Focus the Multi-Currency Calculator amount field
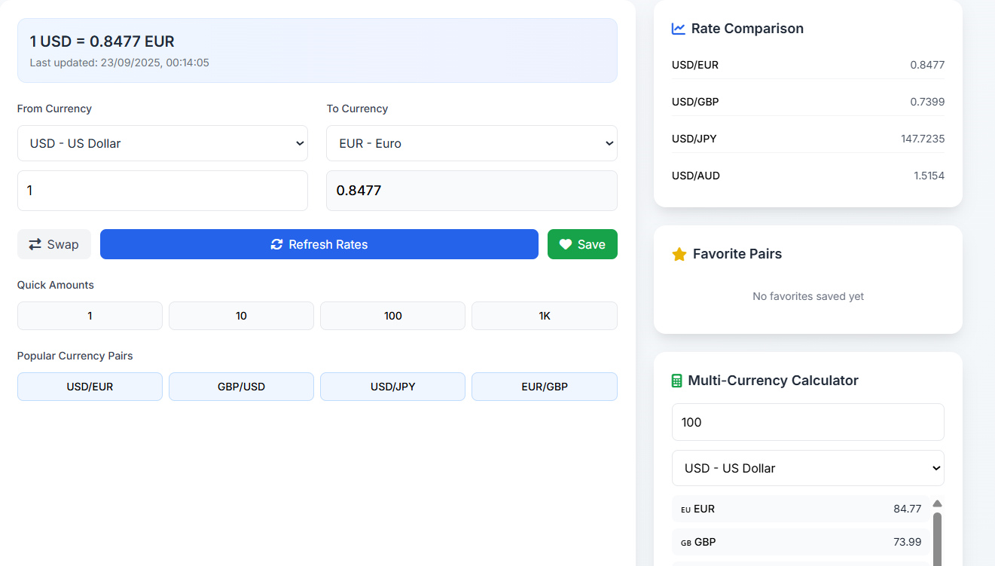Viewport: 995px width, 566px height. click(807, 422)
